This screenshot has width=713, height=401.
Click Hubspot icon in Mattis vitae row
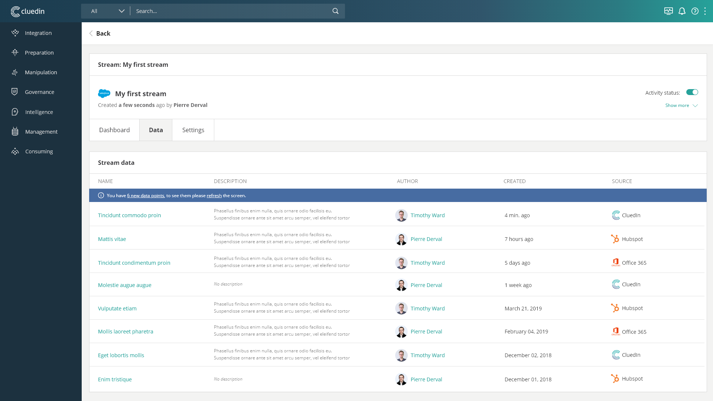615,239
